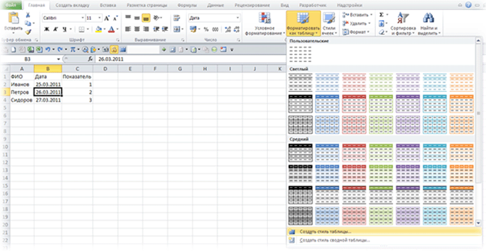Select the orange medium style in first Средний row
The image size is (486, 251).
(461, 153)
